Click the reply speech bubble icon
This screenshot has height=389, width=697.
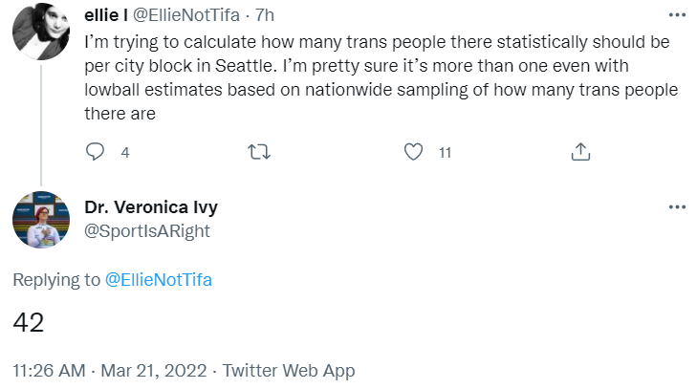coord(95,152)
